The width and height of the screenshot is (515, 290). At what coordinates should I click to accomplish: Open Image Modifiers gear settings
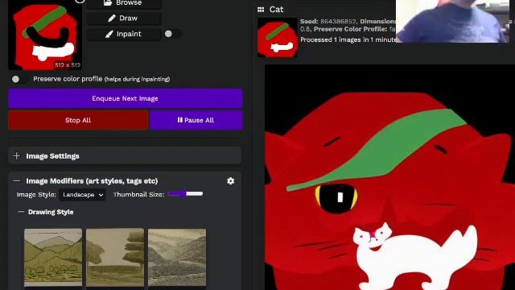[231, 181]
